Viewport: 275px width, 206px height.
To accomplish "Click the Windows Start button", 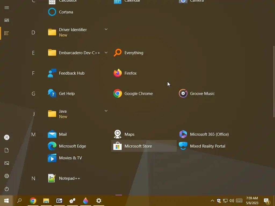I will coord(6,201).
